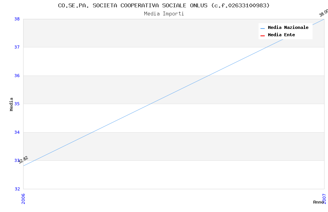Click the 38.00 data point label
The width and height of the screenshot is (328, 212).
click(x=323, y=13)
